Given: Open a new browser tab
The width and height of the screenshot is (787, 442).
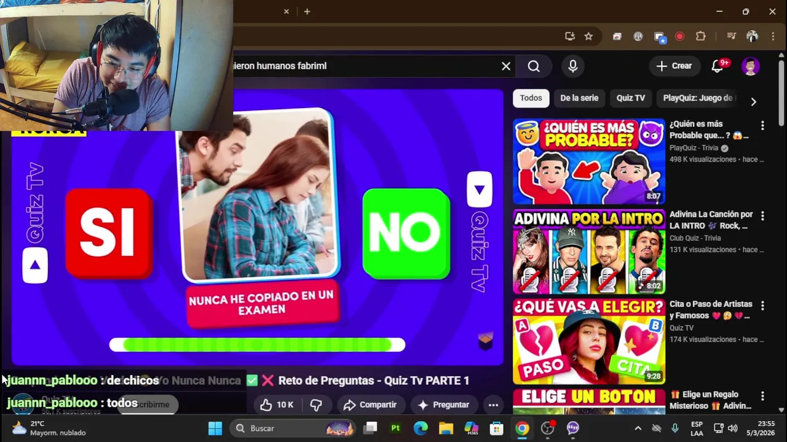Looking at the screenshot, I should [x=307, y=11].
